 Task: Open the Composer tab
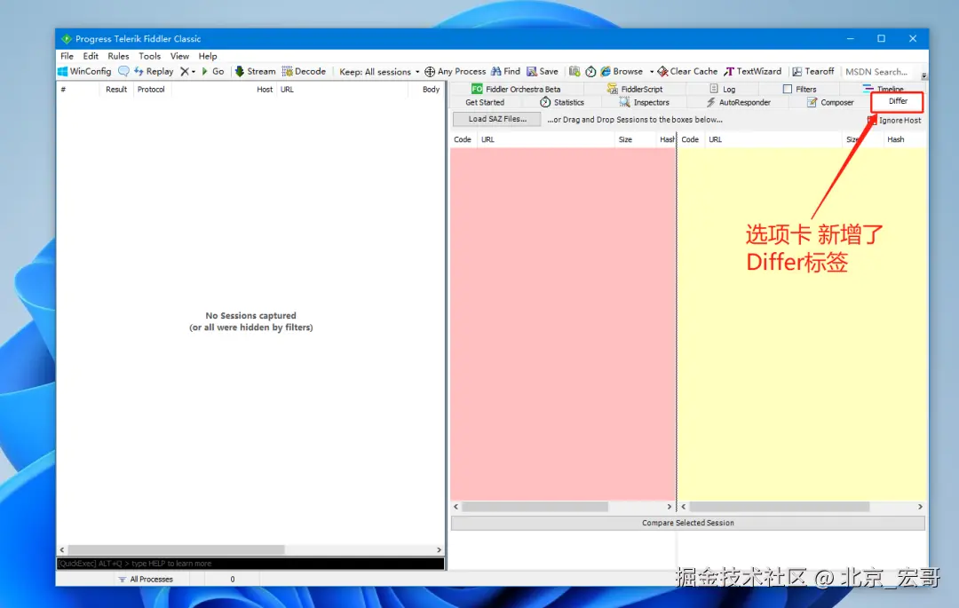830,103
